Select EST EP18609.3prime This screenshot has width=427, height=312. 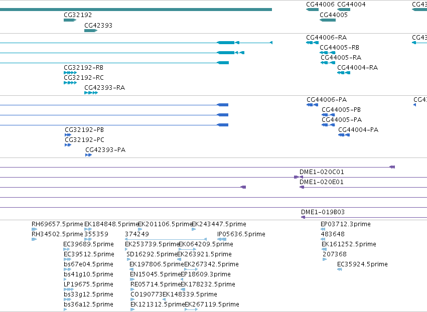click(x=206, y=274)
